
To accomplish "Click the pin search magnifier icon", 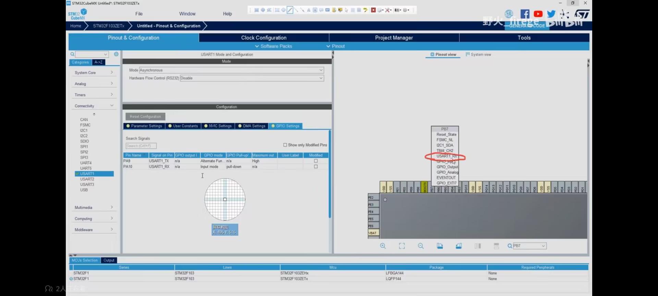I will tap(510, 246).
